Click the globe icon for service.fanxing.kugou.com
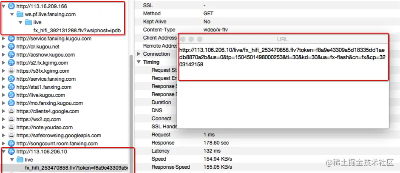Screen dimensions: 400x173 (11, 39)
